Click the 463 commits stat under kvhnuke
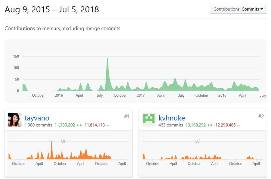The height and width of the screenshot is (179, 271). click(x=170, y=125)
